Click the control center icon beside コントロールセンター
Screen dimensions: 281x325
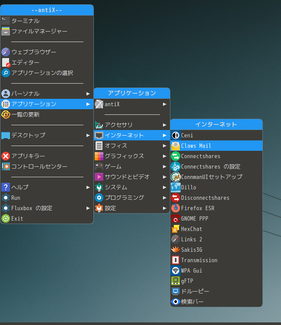[6, 166]
